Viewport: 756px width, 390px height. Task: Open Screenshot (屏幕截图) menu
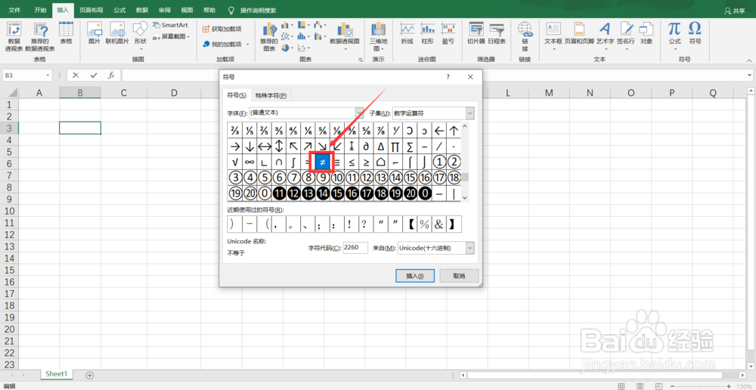click(171, 36)
